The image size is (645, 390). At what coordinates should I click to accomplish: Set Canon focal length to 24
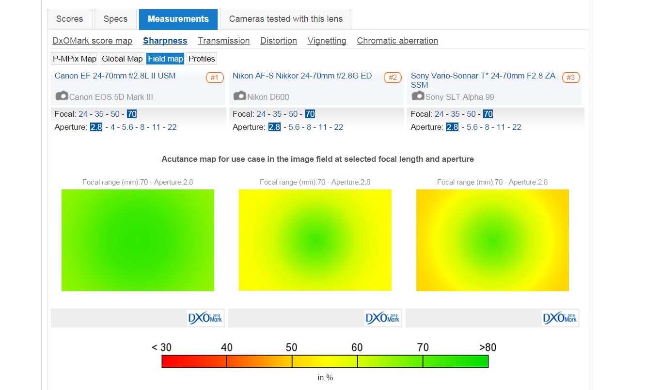point(83,114)
